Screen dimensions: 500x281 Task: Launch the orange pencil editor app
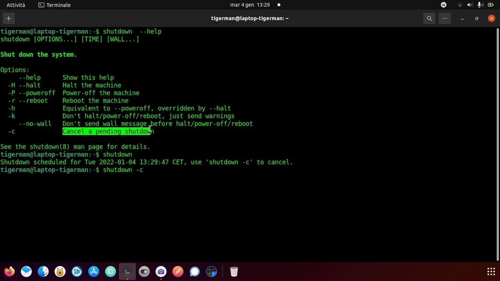tap(178, 272)
